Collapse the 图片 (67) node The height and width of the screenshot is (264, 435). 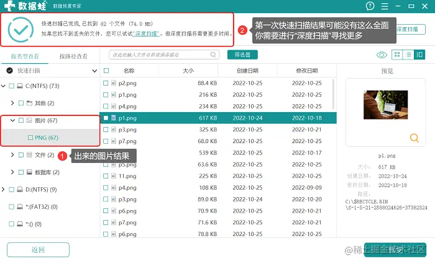12,120
